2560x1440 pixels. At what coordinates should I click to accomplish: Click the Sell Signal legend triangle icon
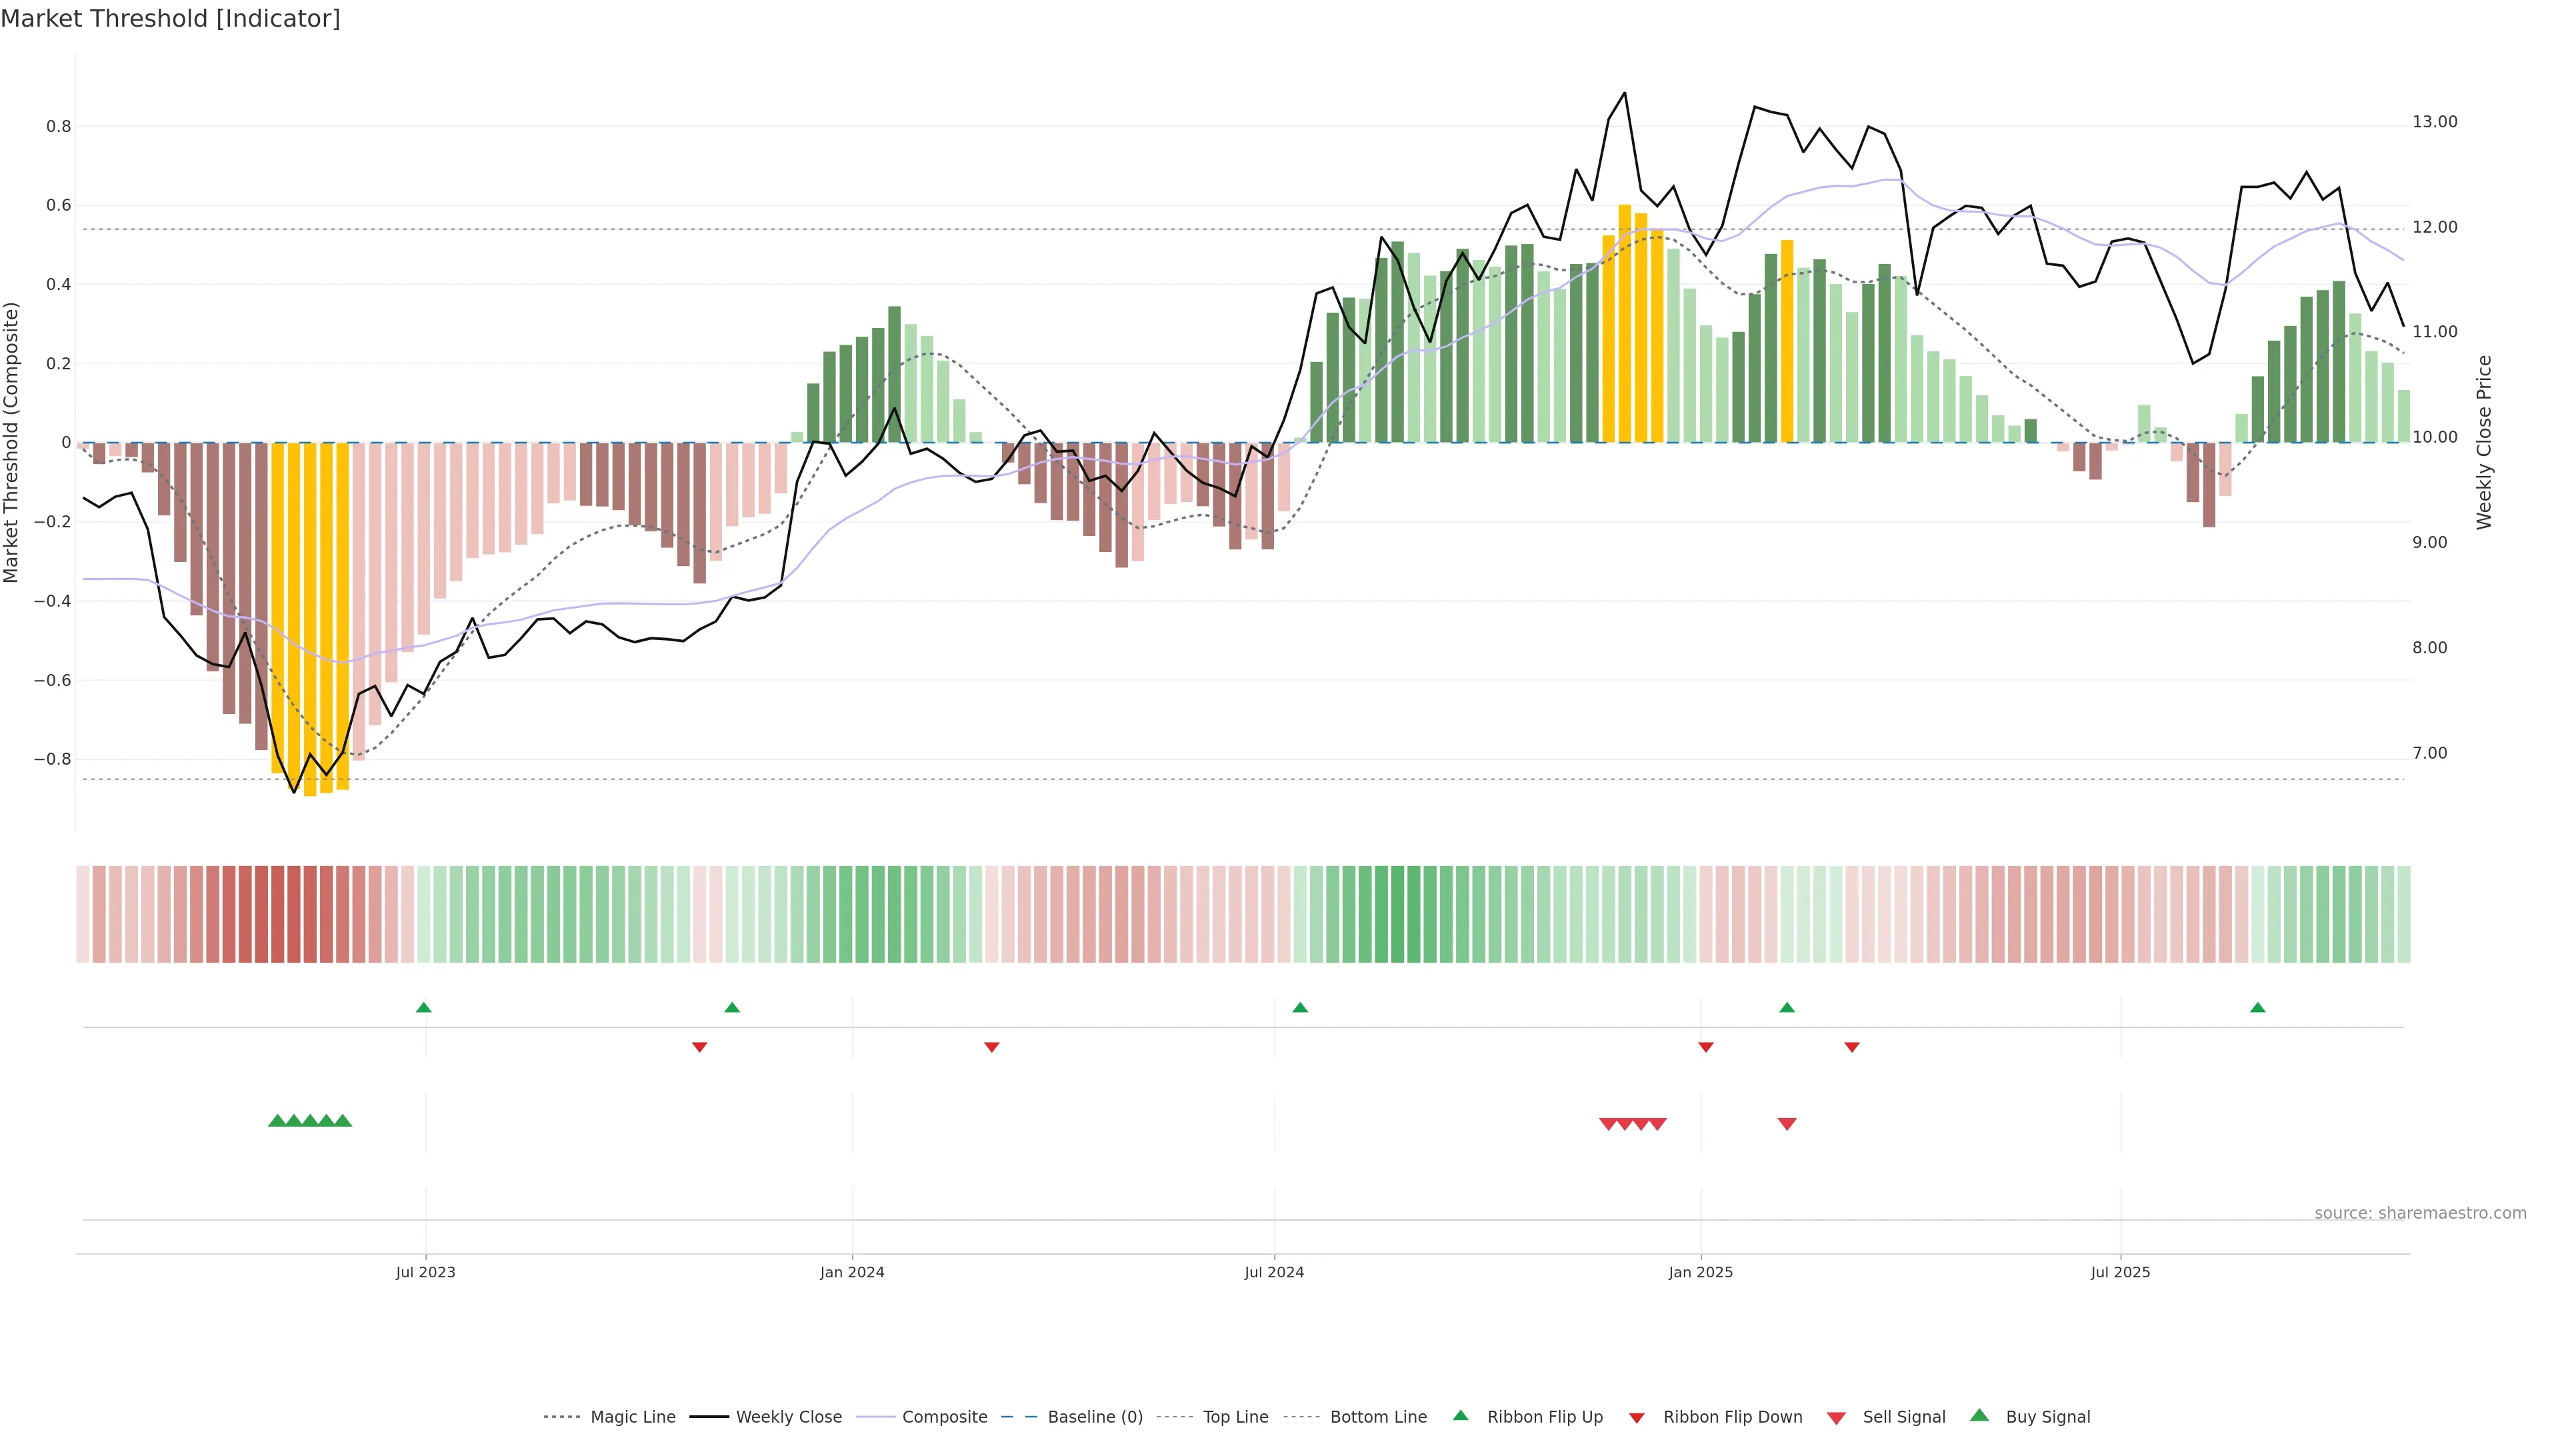point(1835,1417)
